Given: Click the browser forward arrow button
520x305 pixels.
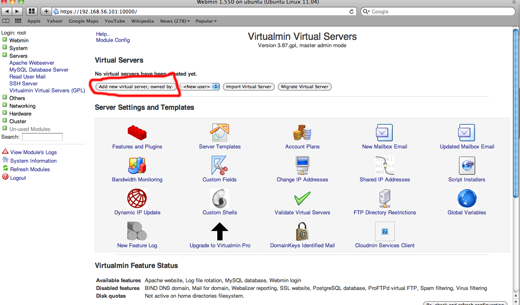Looking at the screenshot, I should point(17,11).
